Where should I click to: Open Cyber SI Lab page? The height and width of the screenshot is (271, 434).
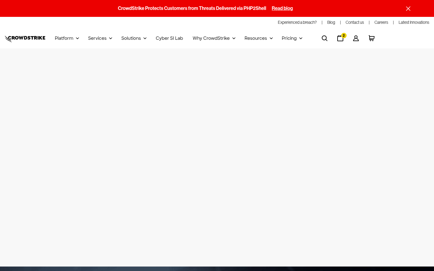[169, 38]
